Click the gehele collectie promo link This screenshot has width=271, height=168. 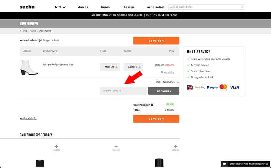click(x=130, y=15)
